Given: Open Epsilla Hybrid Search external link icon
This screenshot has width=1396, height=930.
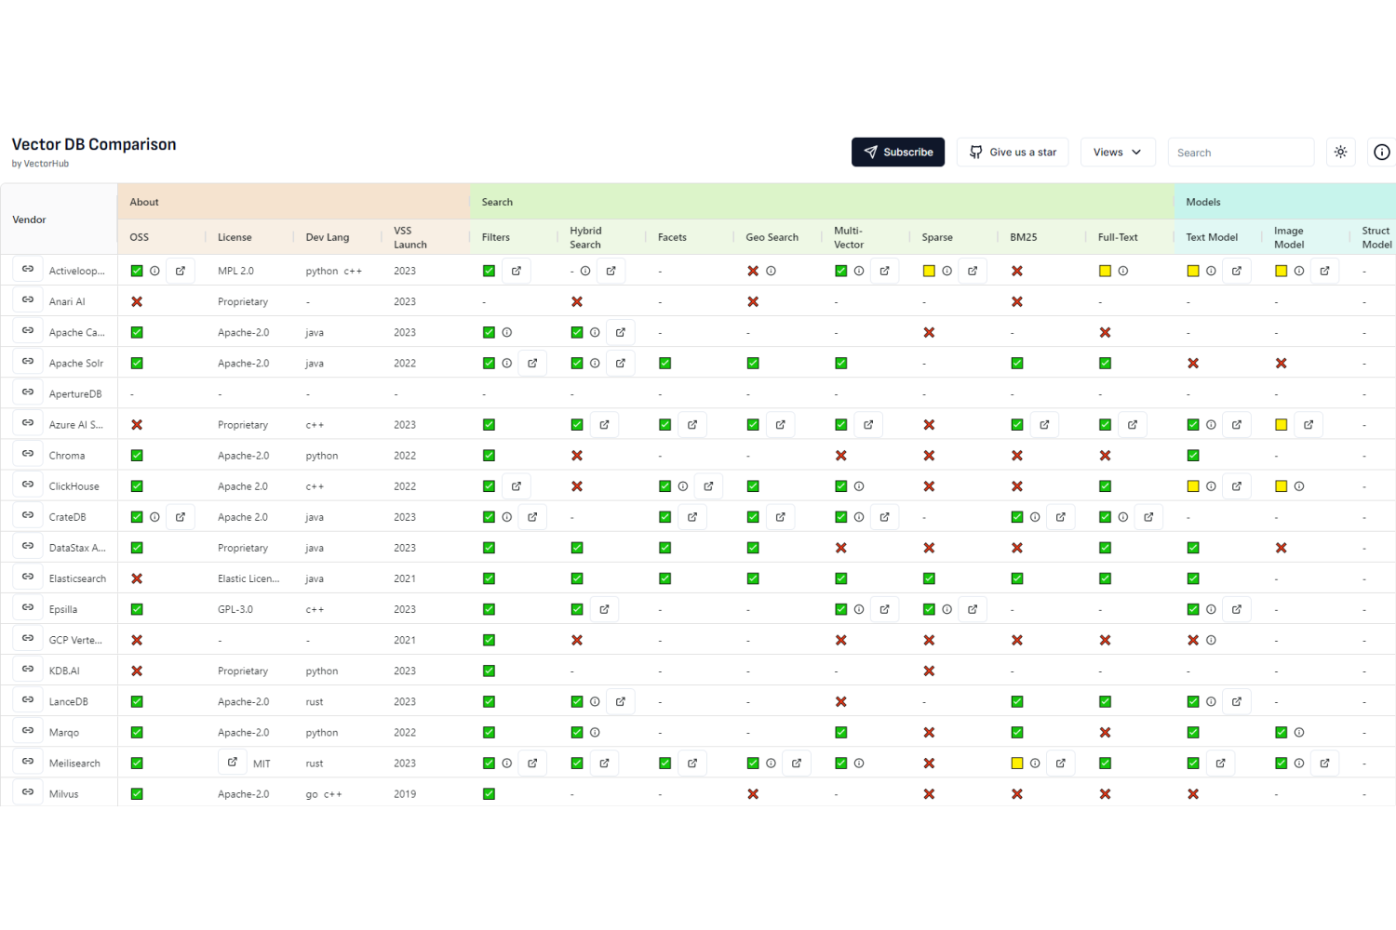Looking at the screenshot, I should (x=604, y=609).
